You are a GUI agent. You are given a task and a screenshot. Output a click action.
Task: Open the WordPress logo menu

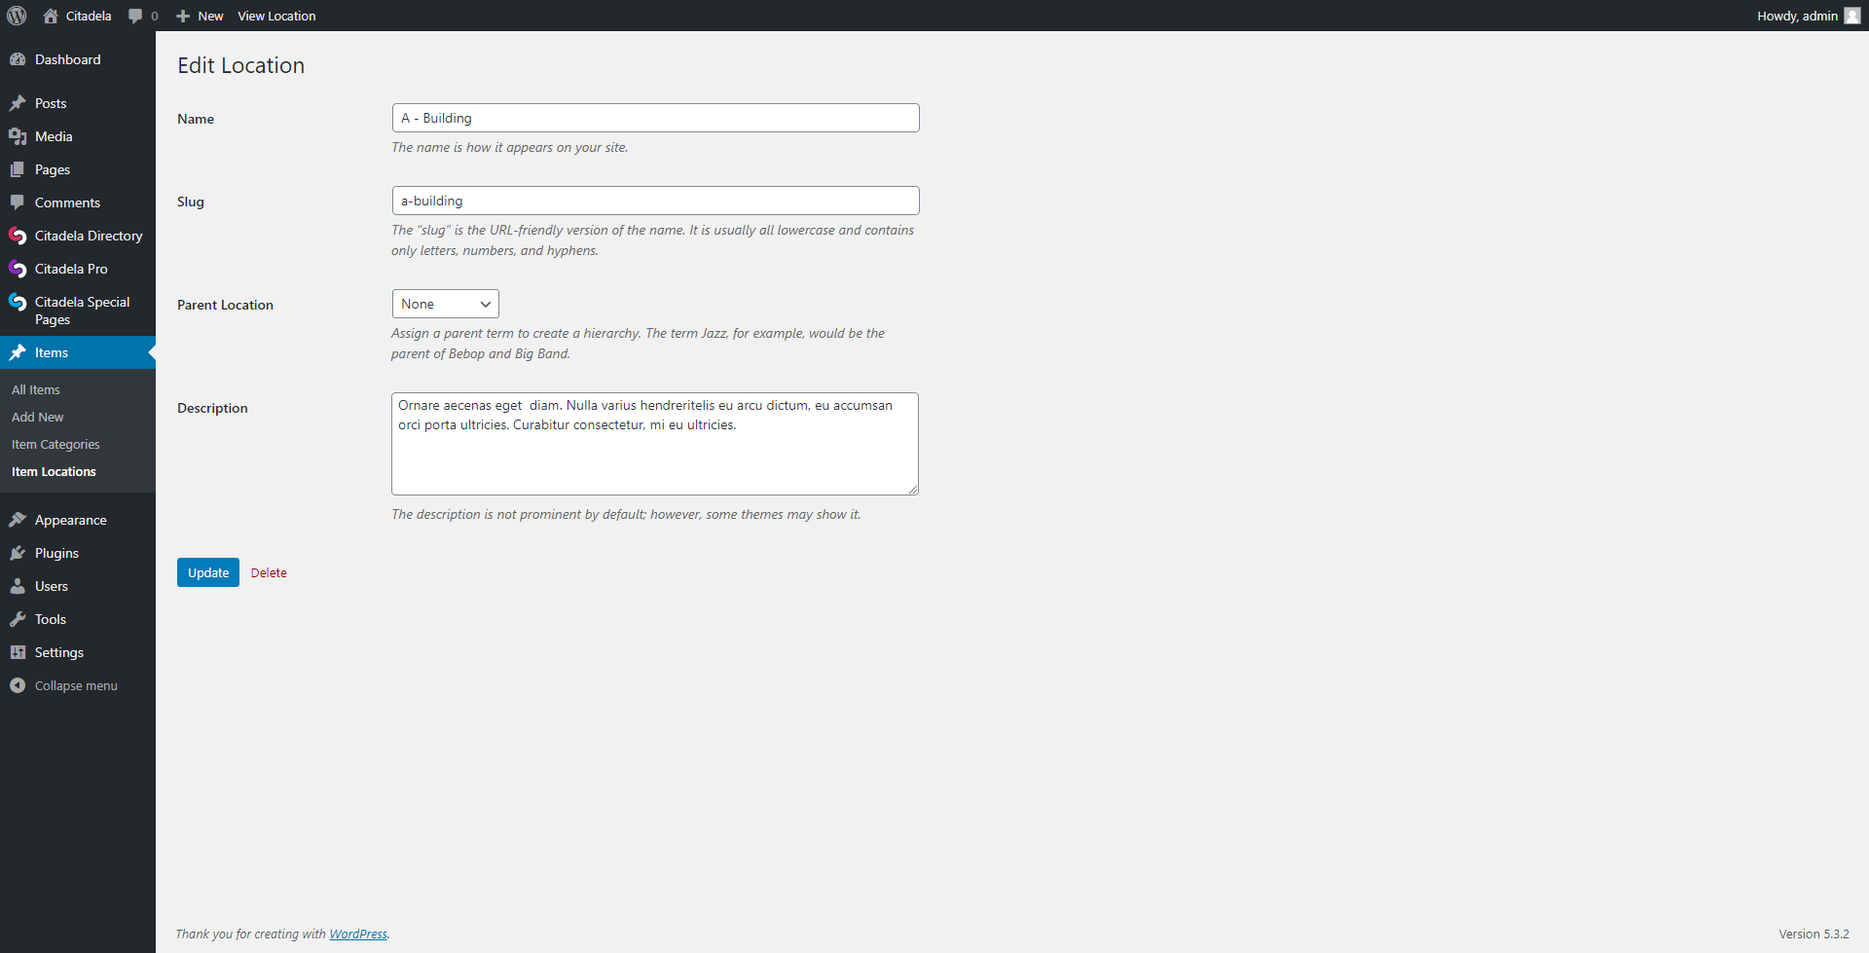click(x=17, y=16)
